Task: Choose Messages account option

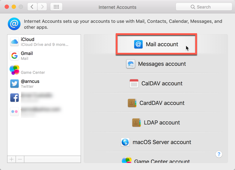Action: tap(156, 64)
